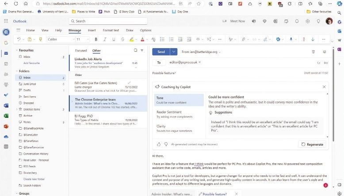Switch to the Focused inbox tab
The image size is (344, 196).
pyautogui.click(x=81, y=51)
